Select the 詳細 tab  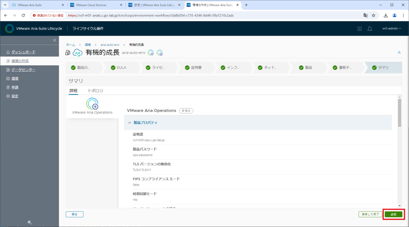tap(73, 91)
